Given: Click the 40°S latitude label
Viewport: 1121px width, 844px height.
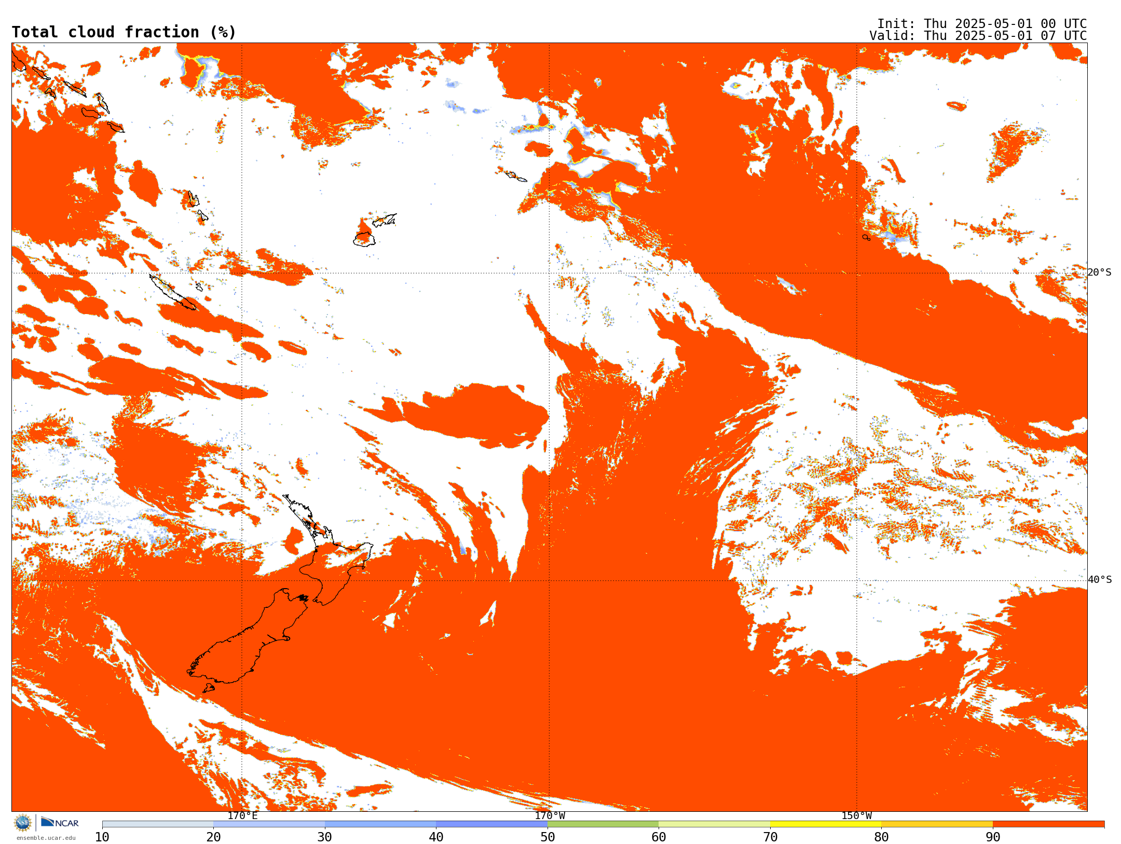Looking at the screenshot, I should (1100, 580).
